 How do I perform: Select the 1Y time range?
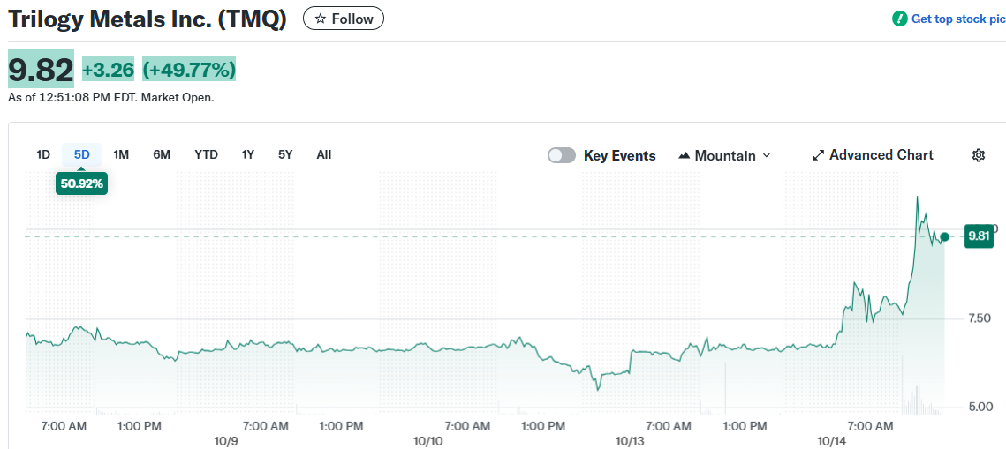click(x=248, y=154)
